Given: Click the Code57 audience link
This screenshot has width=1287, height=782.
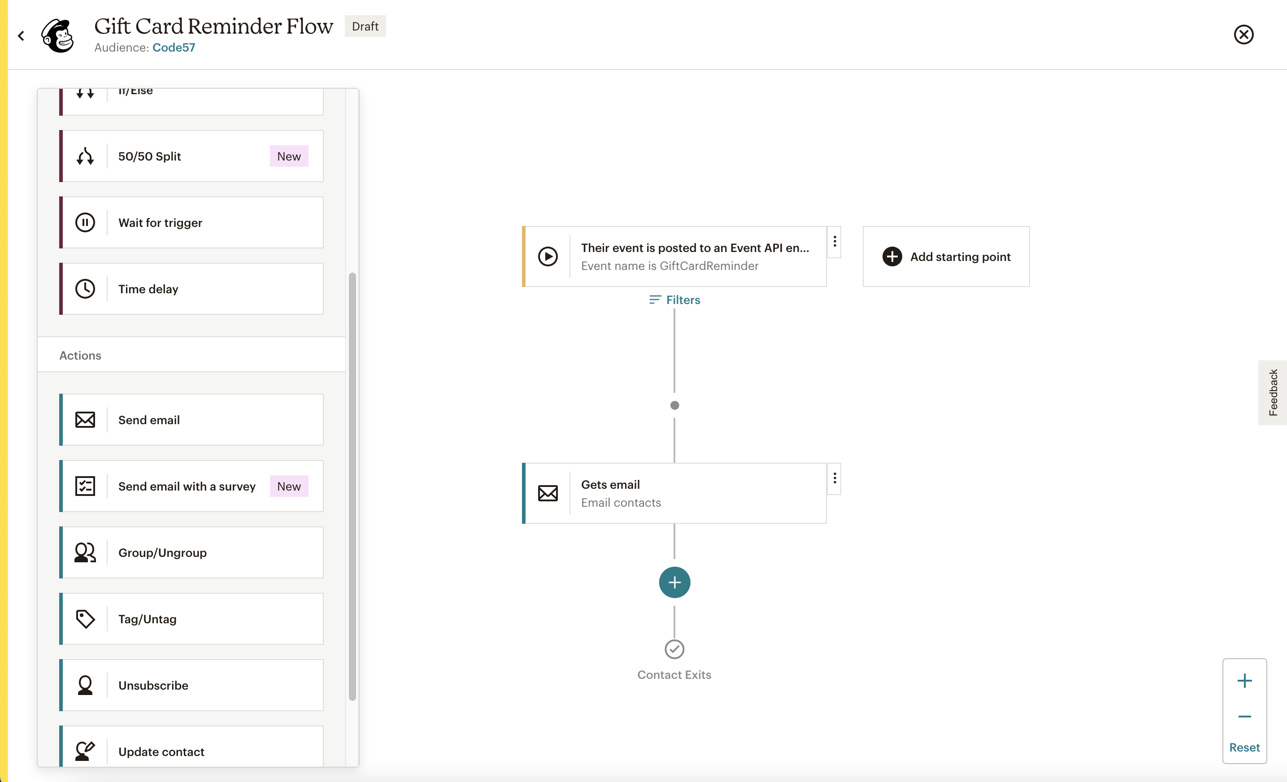Looking at the screenshot, I should (174, 48).
